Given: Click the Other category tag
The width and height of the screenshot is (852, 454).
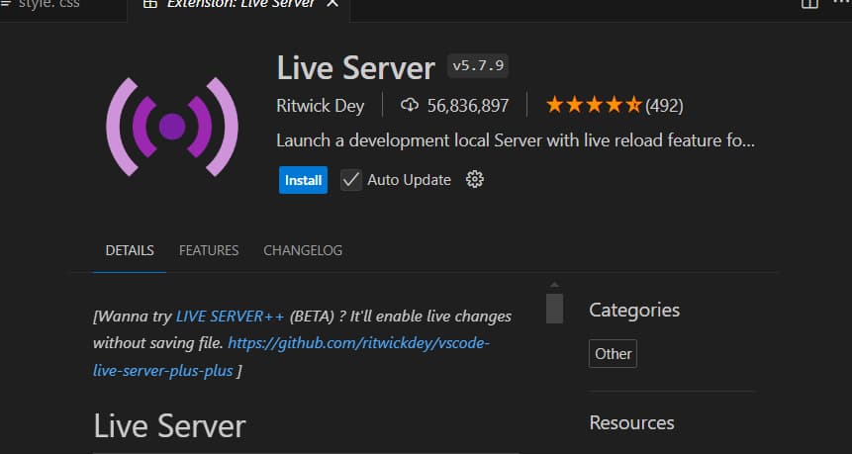Looking at the screenshot, I should coord(613,353).
